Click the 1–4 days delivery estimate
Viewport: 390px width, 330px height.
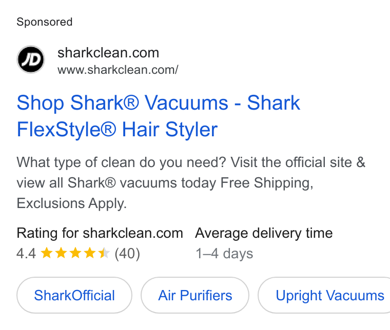[x=224, y=254]
